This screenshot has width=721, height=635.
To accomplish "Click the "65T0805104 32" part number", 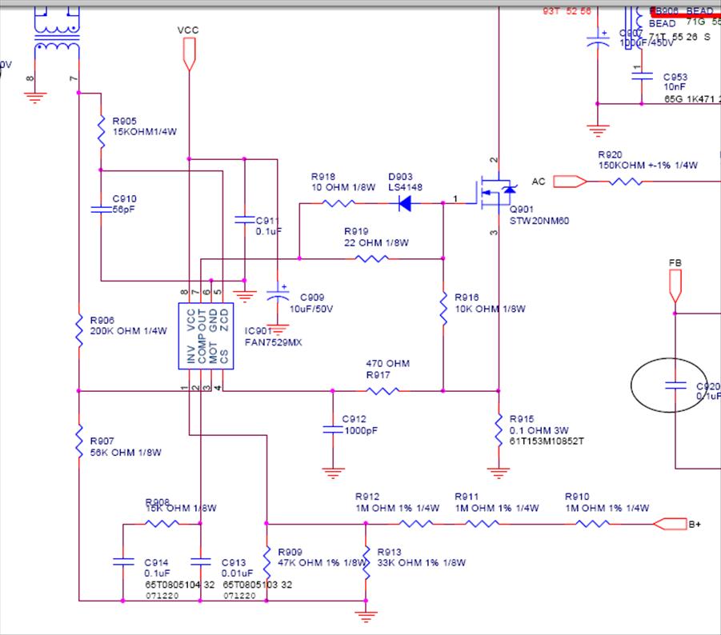I will [x=180, y=585].
